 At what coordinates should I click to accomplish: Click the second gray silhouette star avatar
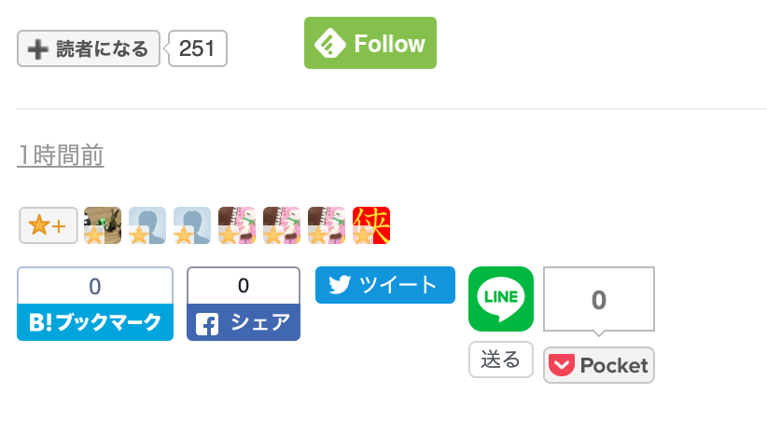(x=192, y=225)
